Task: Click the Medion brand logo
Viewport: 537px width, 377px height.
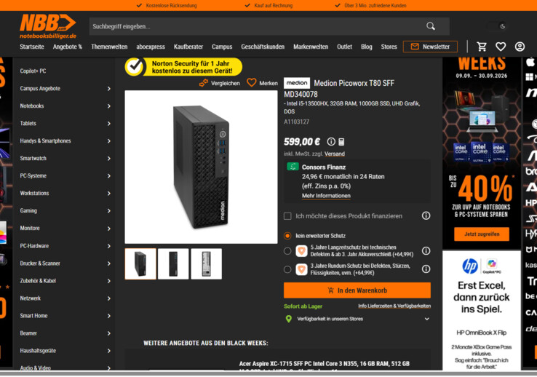Action: [x=297, y=83]
